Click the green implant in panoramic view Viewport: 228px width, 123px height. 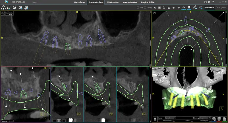coord(67,46)
